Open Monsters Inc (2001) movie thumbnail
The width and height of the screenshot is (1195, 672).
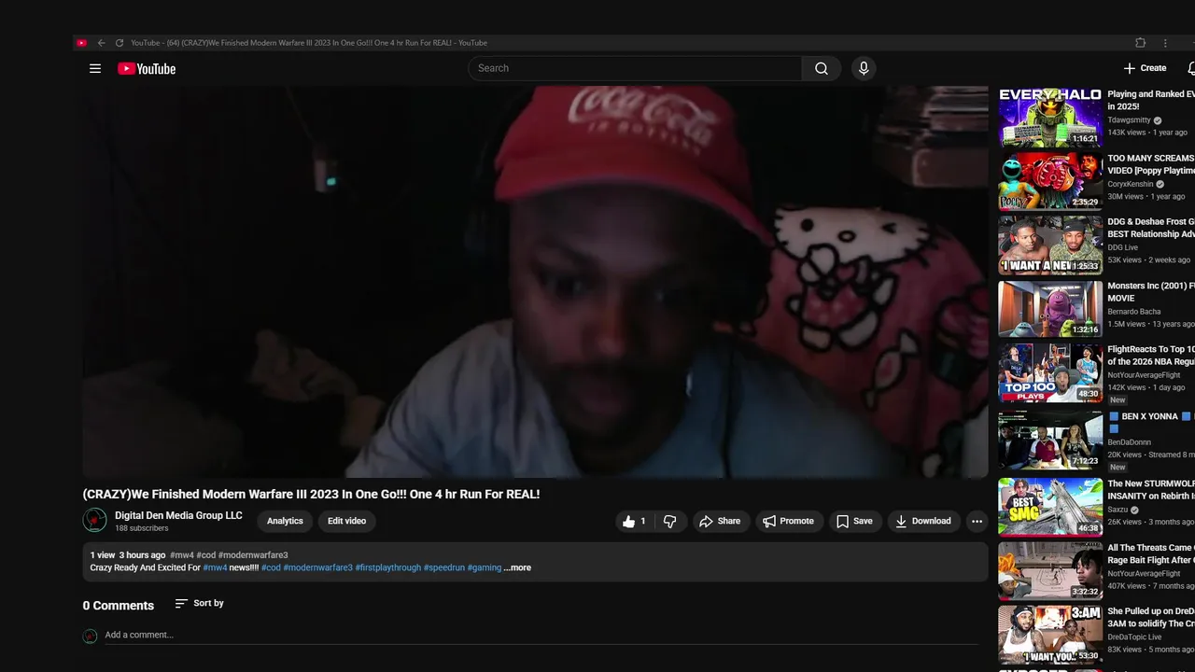(1050, 309)
